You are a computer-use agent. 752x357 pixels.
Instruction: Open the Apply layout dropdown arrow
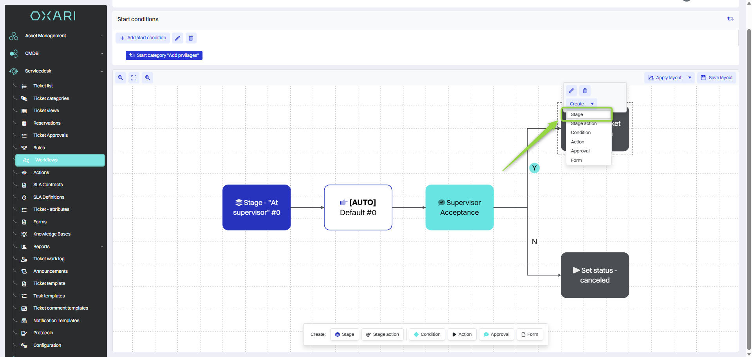click(x=690, y=78)
